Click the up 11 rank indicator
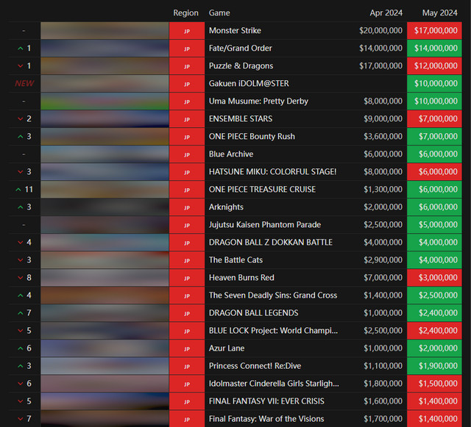 pyautogui.click(x=24, y=190)
